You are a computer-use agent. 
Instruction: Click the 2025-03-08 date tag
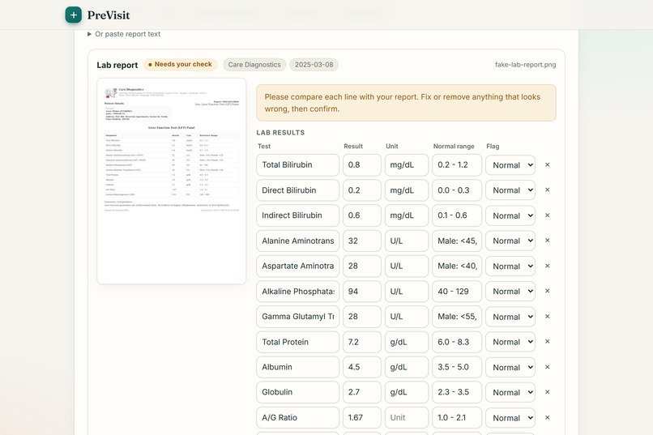tap(314, 65)
